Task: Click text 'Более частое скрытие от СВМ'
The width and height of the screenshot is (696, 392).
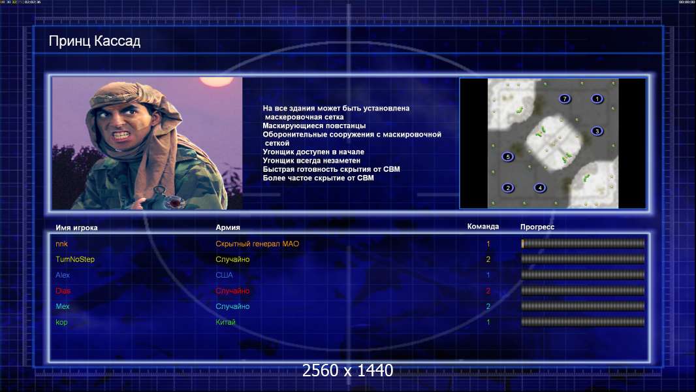Action: (318, 178)
